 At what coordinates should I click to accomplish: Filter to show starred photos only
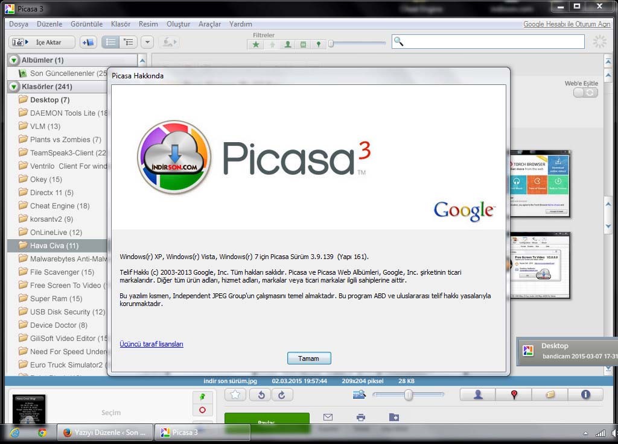point(256,45)
